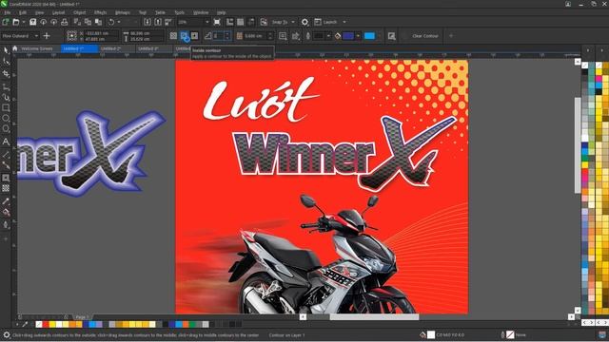Click the cyan end fill color swatch
This screenshot has height=342, width=609.
coord(369,36)
